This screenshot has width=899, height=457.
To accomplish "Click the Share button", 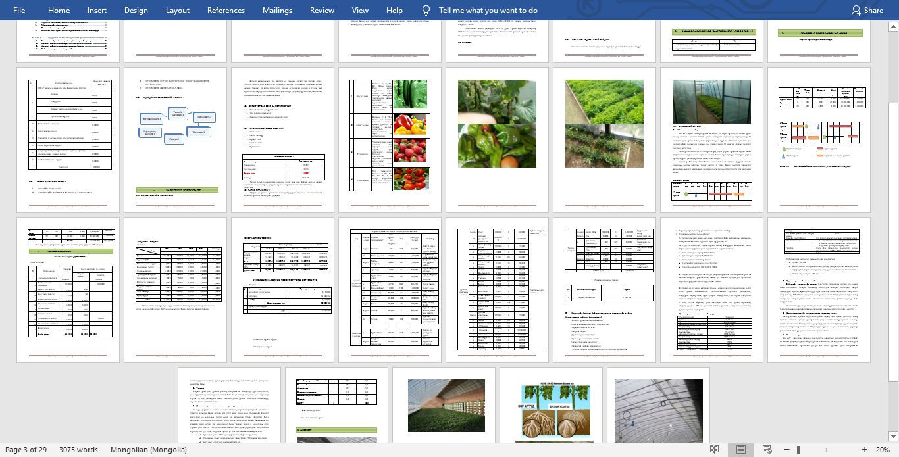I will [x=867, y=11].
